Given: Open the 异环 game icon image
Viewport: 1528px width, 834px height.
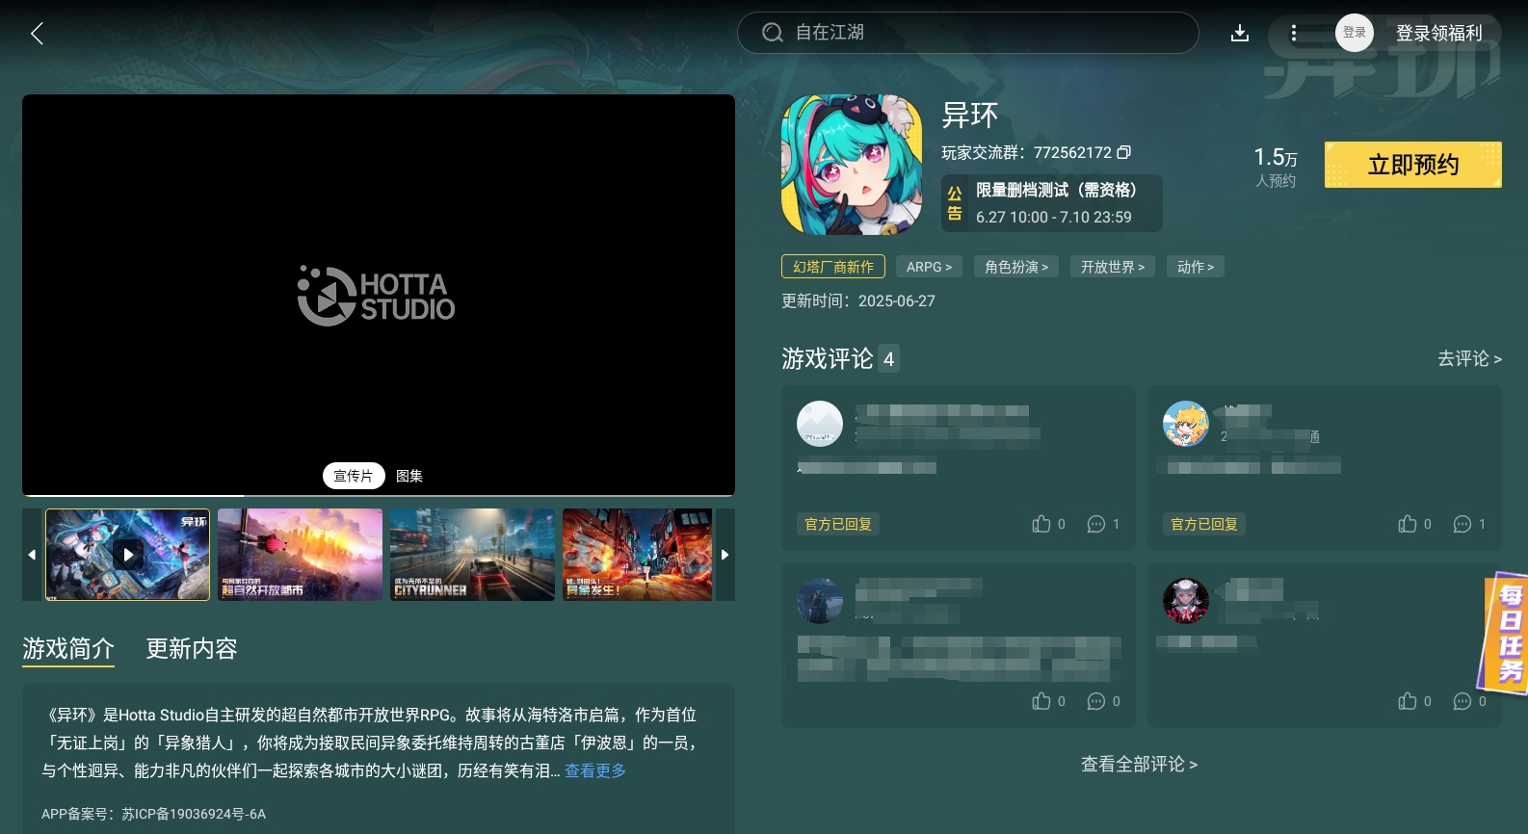Looking at the screenshot, I should tap(852, 165).
